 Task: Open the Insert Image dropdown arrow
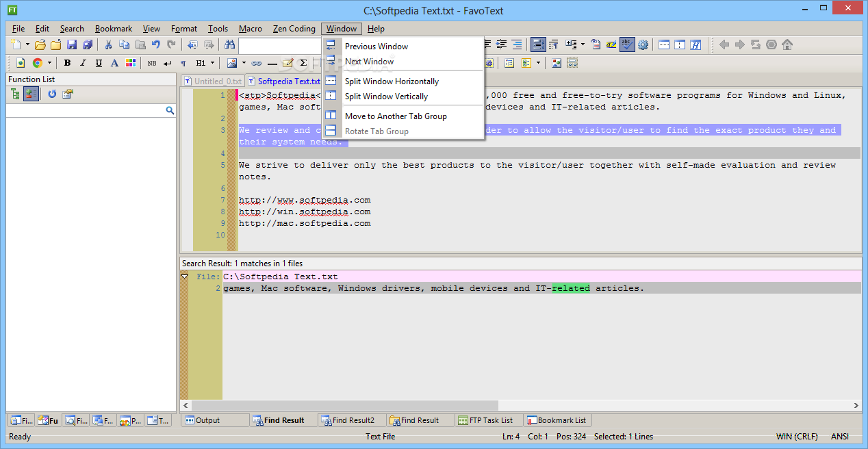coord(243,63)
